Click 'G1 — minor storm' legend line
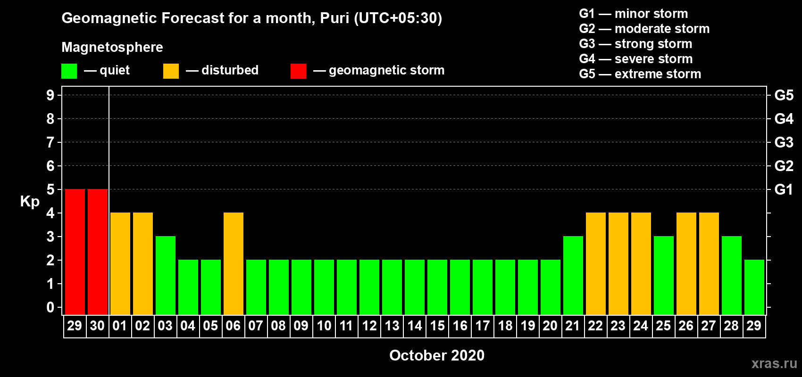The image size is (802, 377). pos(634,14)
